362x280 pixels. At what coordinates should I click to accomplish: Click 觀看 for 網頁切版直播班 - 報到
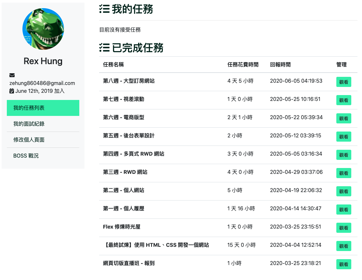(343, 264)
